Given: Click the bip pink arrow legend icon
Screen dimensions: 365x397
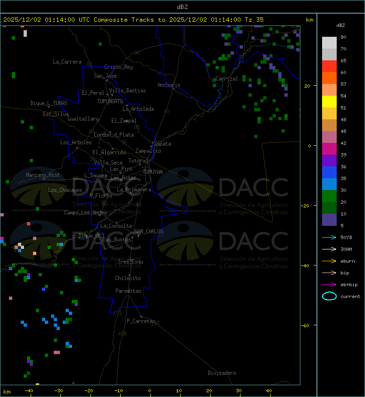Looking at the screenshot, I should pyautogui.click(x=329, y=273).
